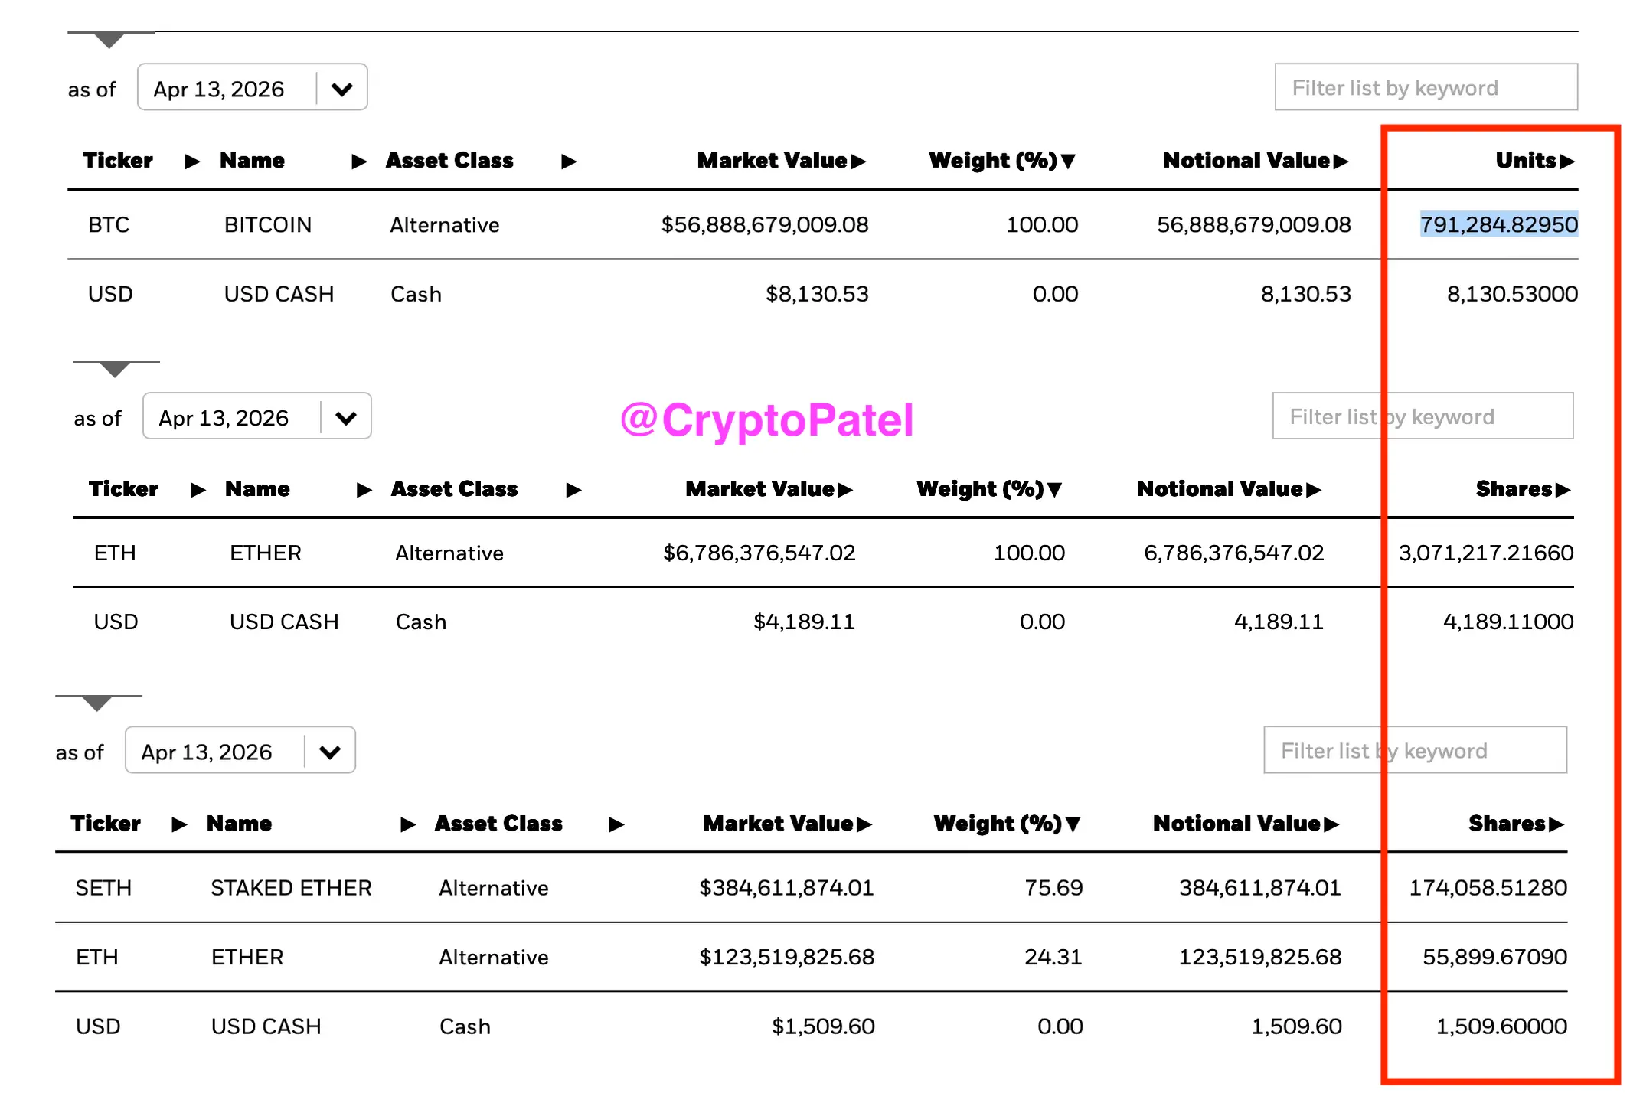This screenshot has width=1643, height=1103.
Task: Open the top as-of date dropdown
Action: pos(253,87)
